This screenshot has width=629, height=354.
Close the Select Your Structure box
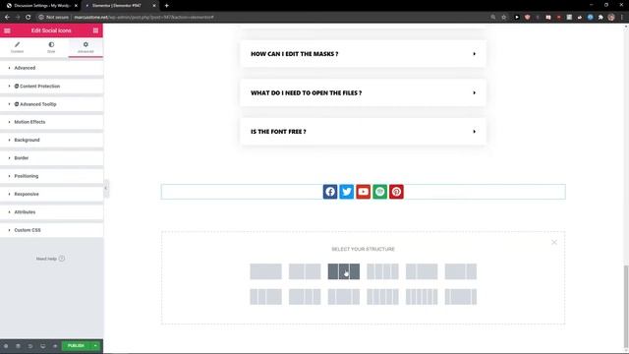tap(554, 243)
